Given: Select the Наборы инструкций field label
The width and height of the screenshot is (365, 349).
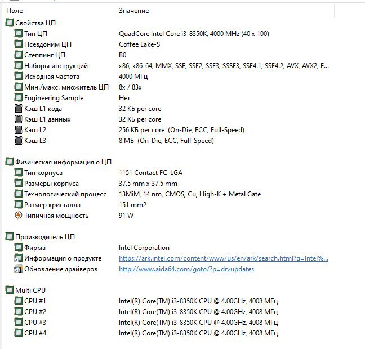Looking at the screenshot, I should tap(56, 66).
